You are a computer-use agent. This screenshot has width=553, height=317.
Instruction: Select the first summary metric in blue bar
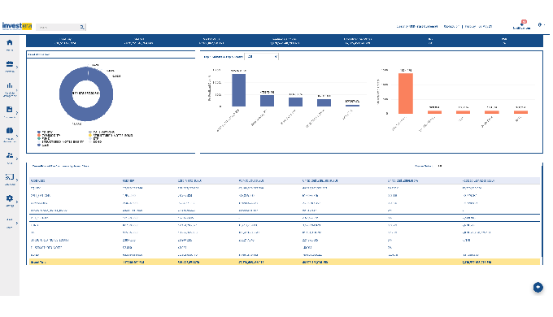click(x=65, y=41)
